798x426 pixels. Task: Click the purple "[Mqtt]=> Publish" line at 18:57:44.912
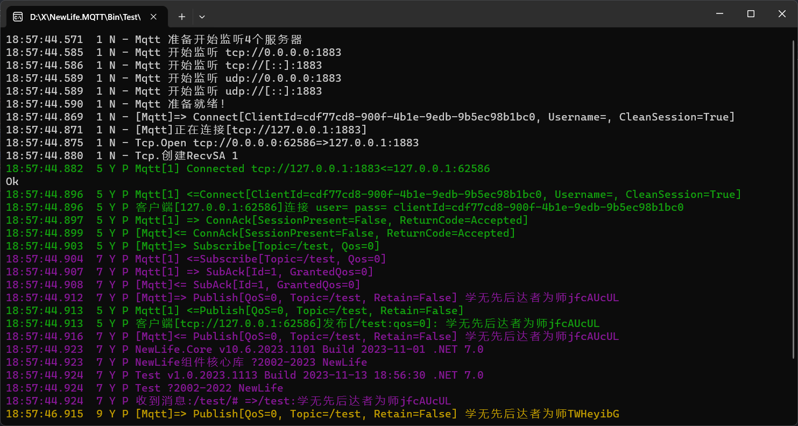pyautogui.click(x=313, y=297)
